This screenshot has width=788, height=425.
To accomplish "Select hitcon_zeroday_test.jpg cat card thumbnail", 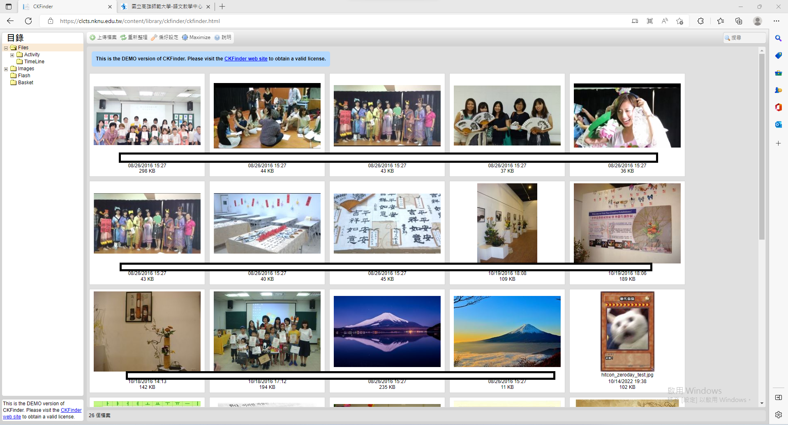I will tap(627, 331).
